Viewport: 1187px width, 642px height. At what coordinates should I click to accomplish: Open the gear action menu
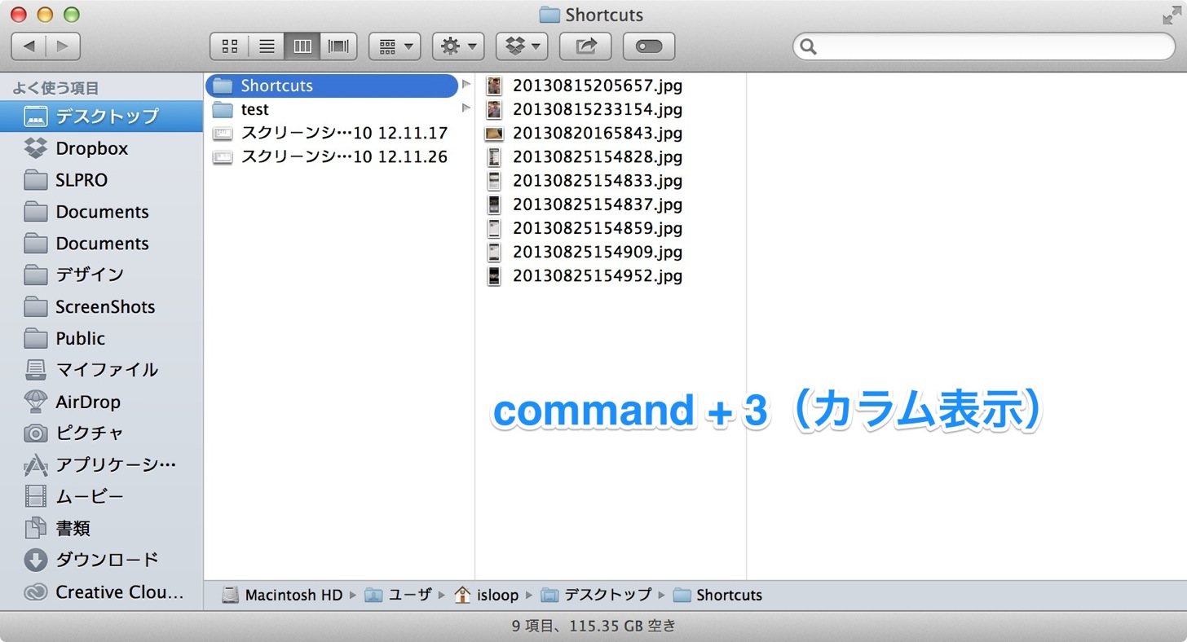458,46
